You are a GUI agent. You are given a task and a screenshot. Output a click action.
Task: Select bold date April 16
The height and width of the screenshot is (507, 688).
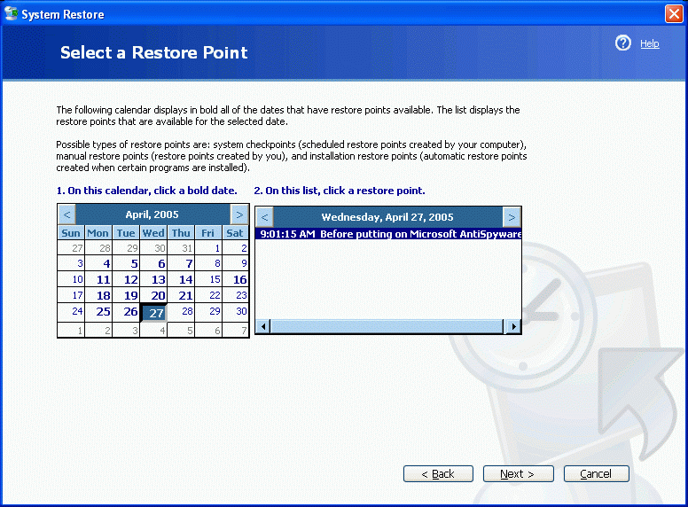click(236, 279)
